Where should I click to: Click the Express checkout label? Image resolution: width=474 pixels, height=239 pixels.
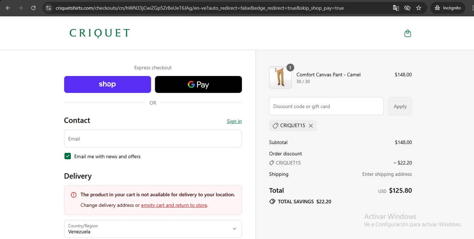point(153,67)
